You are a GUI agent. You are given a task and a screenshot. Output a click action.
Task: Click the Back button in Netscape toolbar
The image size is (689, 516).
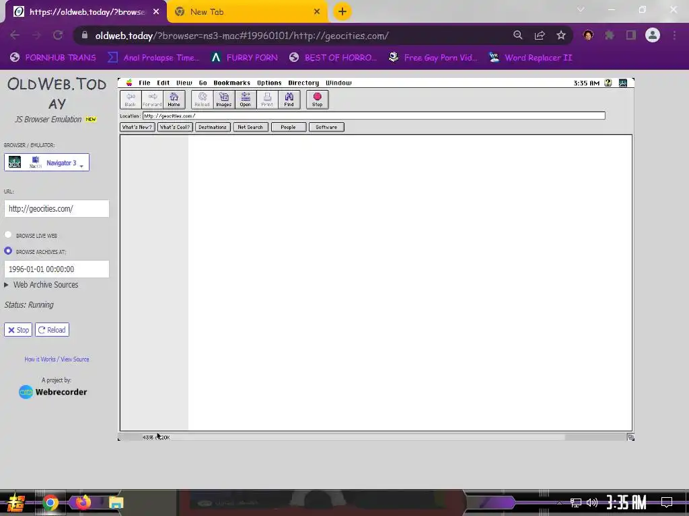[131, 99]
